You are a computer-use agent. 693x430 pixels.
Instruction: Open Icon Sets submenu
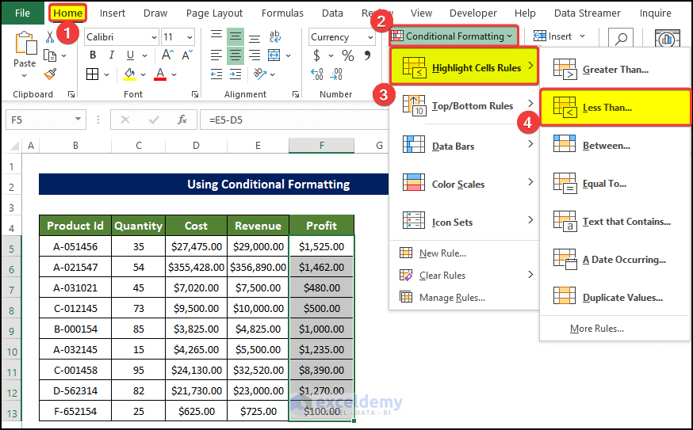[464, 221]
